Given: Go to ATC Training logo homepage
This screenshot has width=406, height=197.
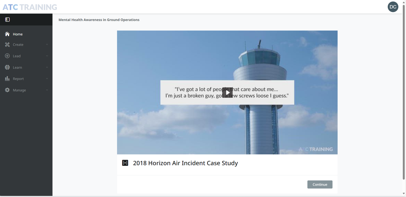Looking at the screenshot, I should click(30, 7).
